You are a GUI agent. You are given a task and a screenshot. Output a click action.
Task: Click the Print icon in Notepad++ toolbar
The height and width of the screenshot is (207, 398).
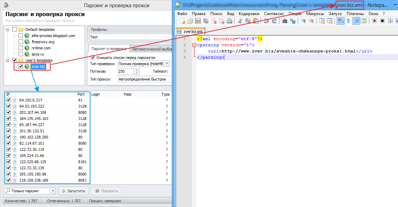(229, 21)
